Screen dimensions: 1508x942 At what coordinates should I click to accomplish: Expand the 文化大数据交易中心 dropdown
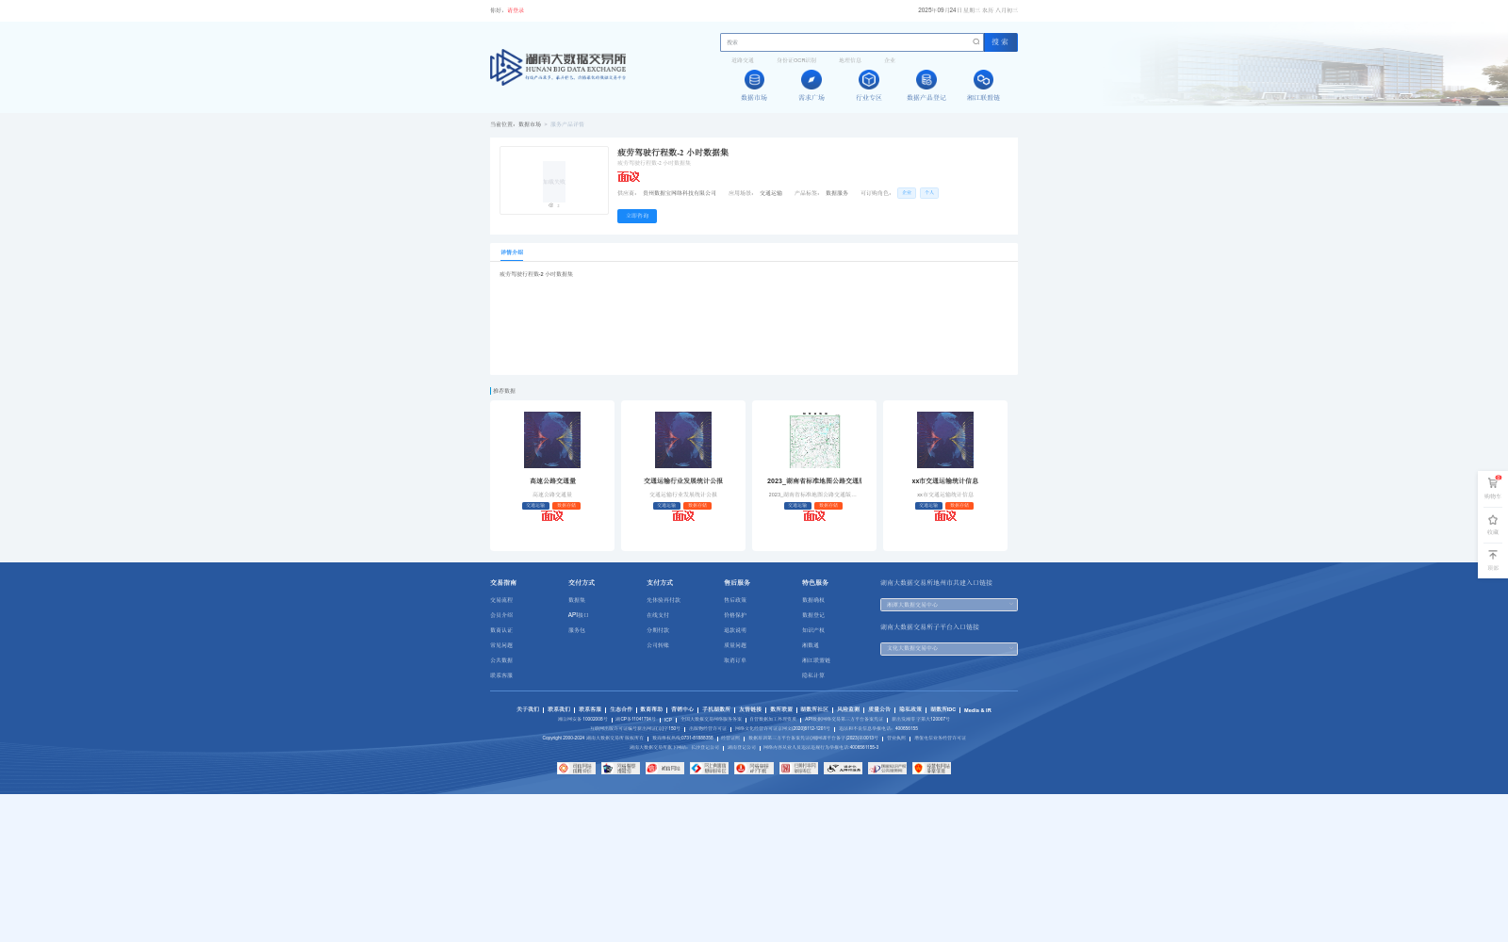(x=949, y=649)
